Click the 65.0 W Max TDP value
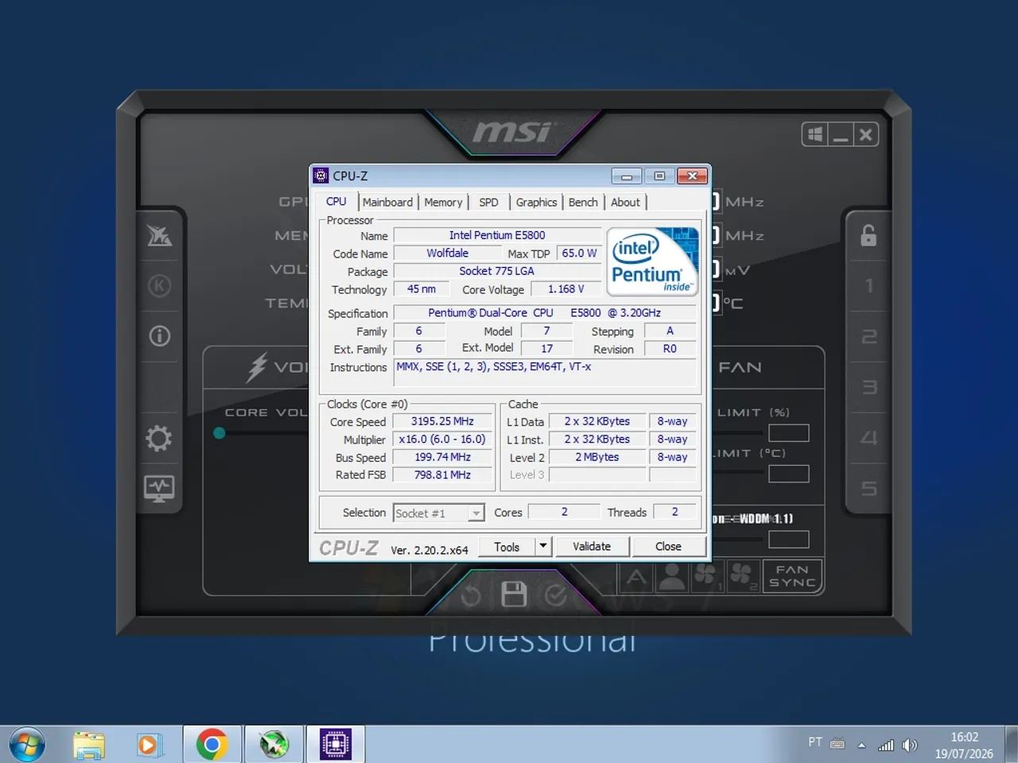 click(579, 254)
